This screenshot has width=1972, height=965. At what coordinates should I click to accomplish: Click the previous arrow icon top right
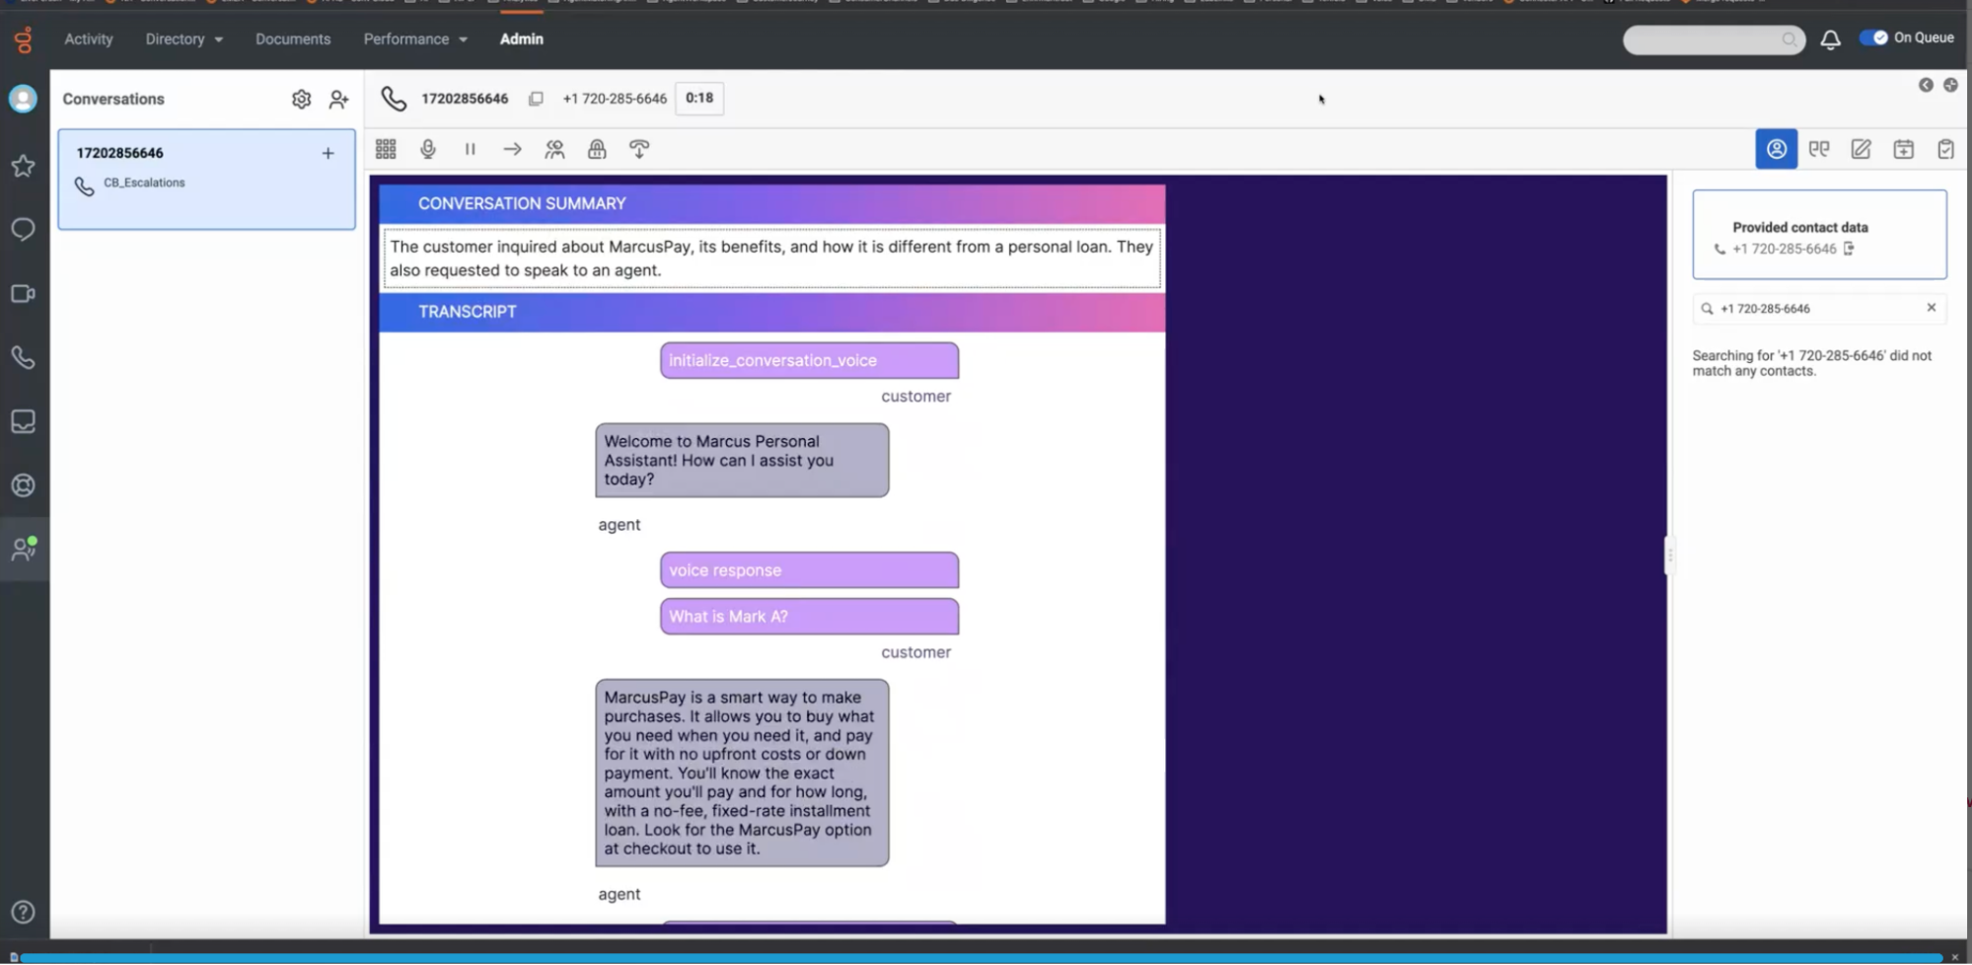(1926, 85)
